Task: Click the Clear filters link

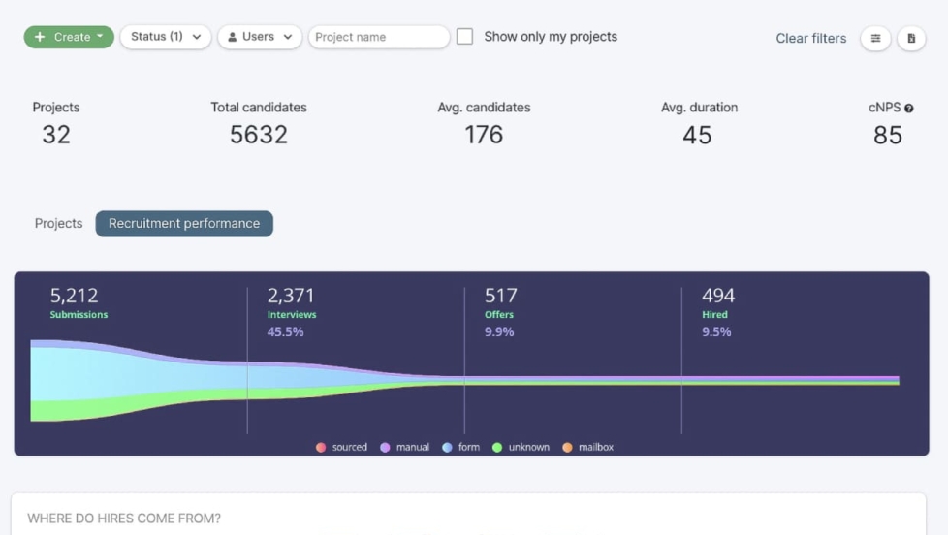Action: [810, 39]
